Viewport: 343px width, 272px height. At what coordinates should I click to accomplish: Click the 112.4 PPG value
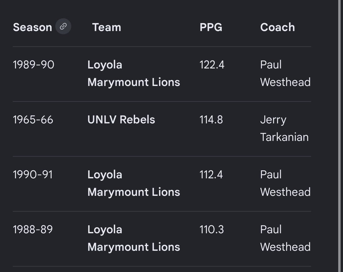click(x=211, y=175)
